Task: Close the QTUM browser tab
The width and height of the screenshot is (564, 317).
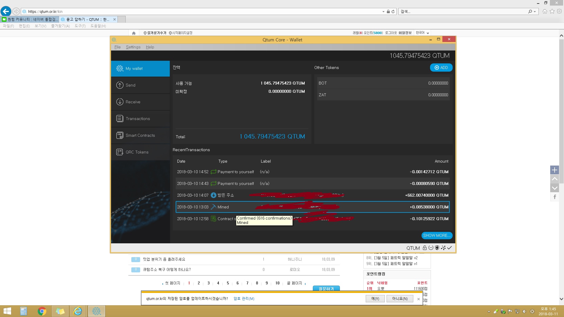Action: click(x=115, y=19)
